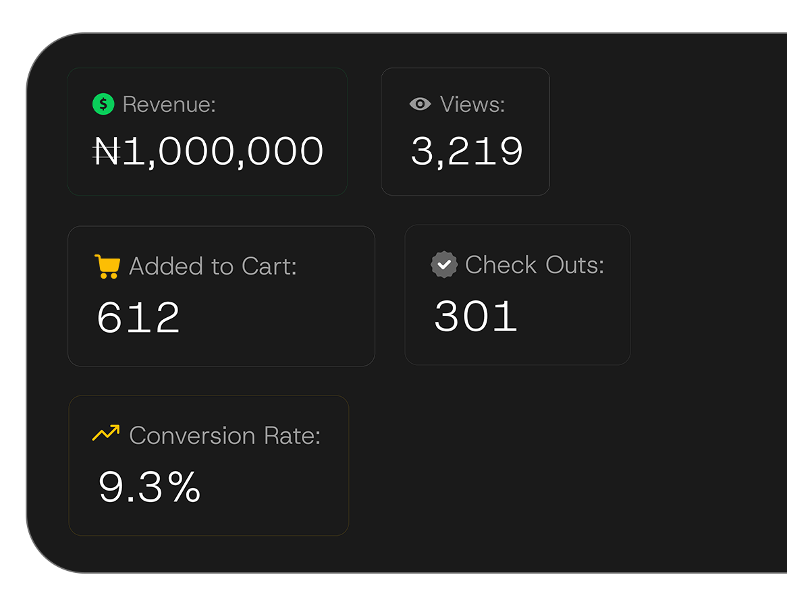The image size is (787, 606).
Task: Click the percent sign in conversion rate
Action: coord(184,487)
